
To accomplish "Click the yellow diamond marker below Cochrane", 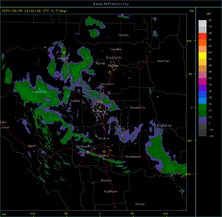I will [88, 152].
